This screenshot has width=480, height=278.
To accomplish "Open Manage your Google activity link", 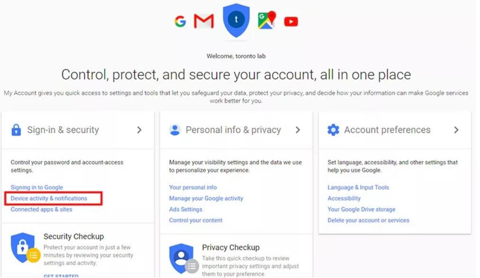I will [206, 198].
